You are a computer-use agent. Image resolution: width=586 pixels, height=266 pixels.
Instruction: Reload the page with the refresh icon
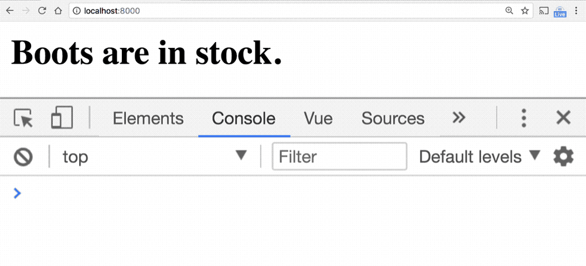click(x=42, y=11)
